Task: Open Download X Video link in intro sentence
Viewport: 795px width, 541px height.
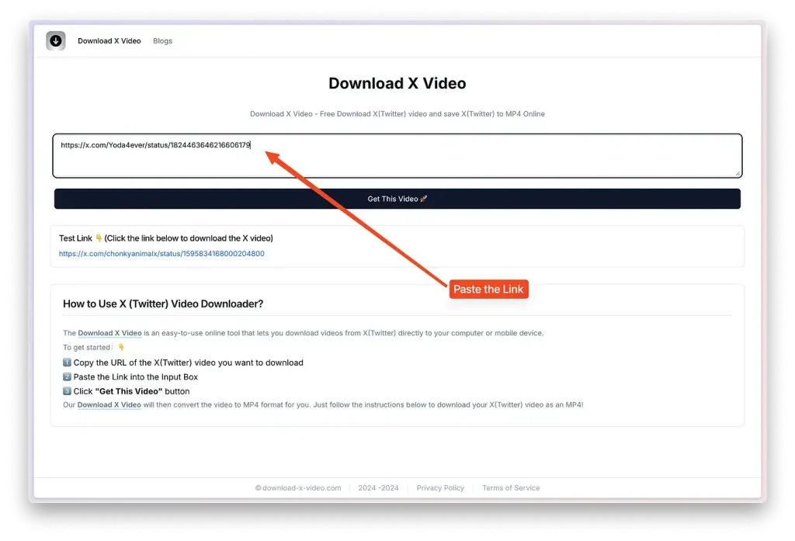Action: coord(109,333)
